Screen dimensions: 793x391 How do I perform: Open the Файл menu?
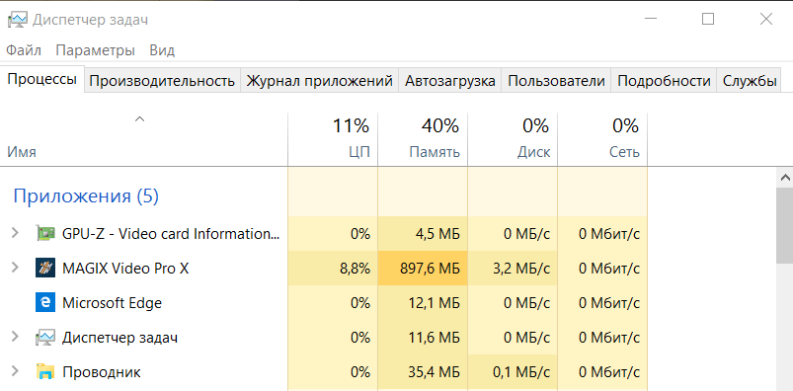[24, 50]
